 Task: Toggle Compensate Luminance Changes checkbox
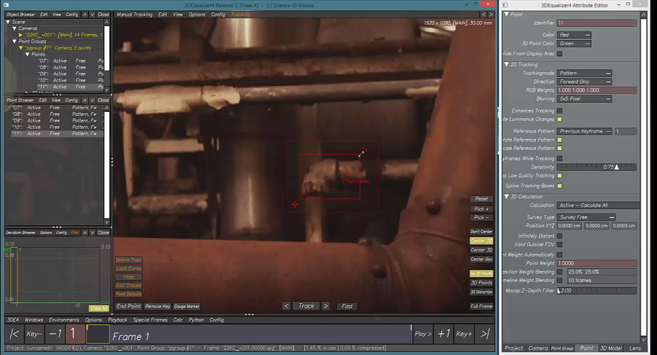click(559, 119)
